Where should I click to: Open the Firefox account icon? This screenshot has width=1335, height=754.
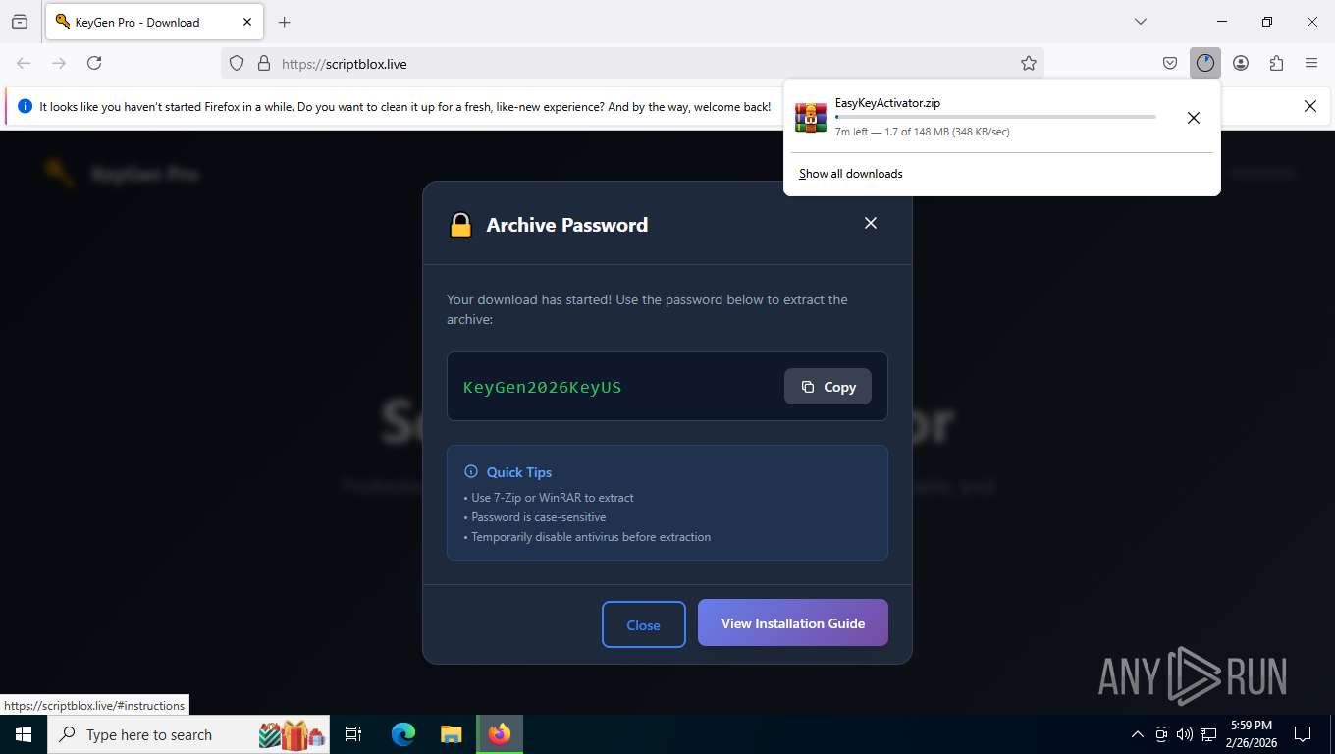click(x=1241, y=63)
